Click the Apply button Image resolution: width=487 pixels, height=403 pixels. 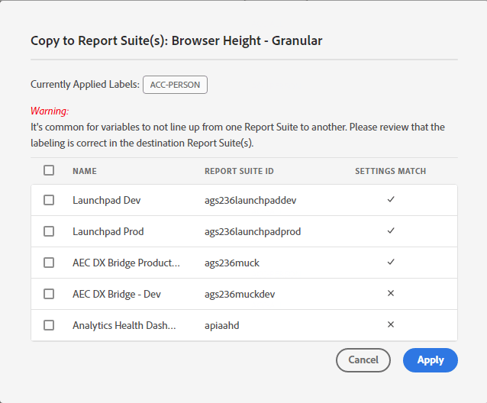click(x=430, y=360)
